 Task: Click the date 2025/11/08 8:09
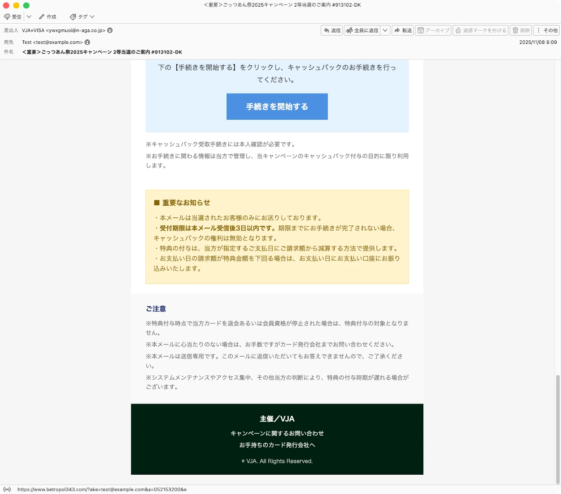click(x=538, y=42)
